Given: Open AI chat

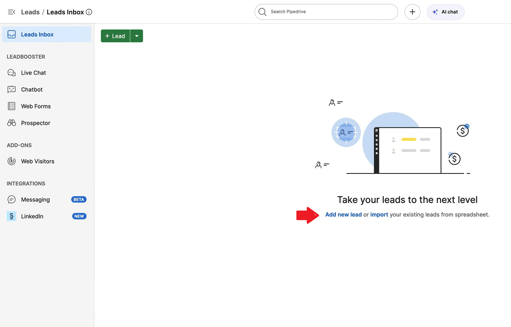Looking at the screenshot, I should point(445,12).
